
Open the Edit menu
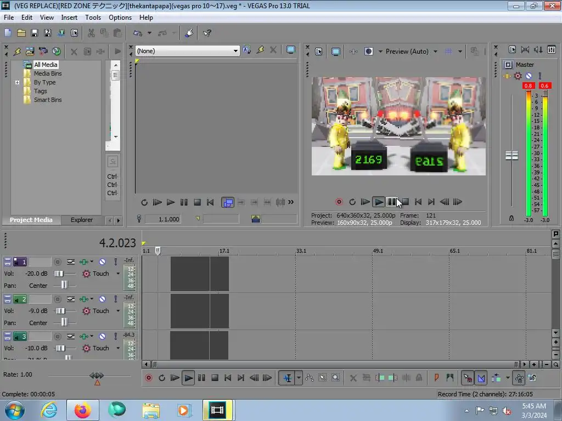(x=26, y=17)
